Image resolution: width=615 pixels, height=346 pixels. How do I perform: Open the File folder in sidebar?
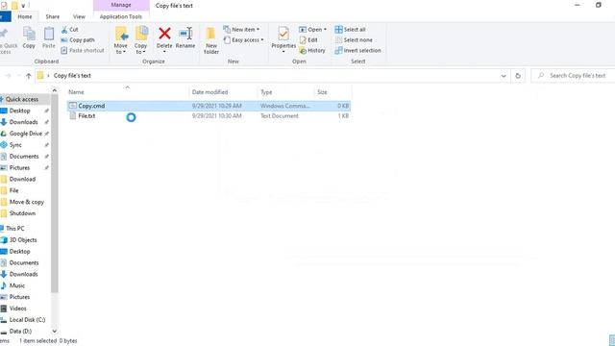click(x=14, y=190)
